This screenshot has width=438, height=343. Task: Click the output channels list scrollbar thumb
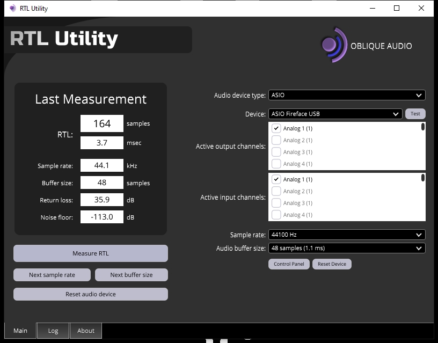423,127
